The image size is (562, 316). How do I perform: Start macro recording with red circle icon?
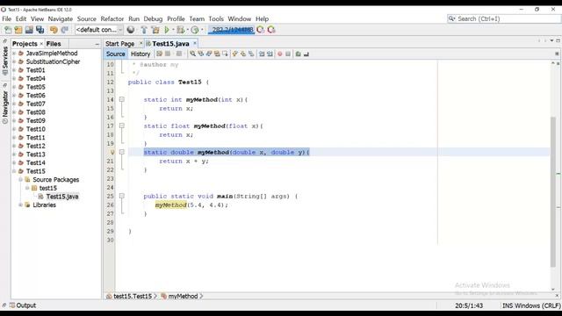[x=280, y=54]
